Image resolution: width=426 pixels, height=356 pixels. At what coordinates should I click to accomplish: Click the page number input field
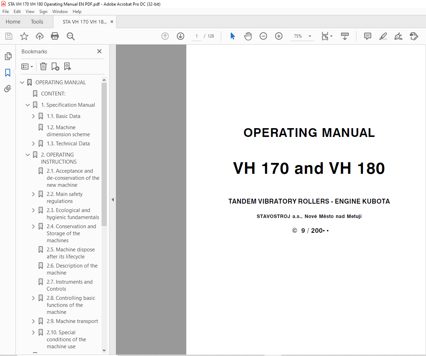click(x=196, y=36)
